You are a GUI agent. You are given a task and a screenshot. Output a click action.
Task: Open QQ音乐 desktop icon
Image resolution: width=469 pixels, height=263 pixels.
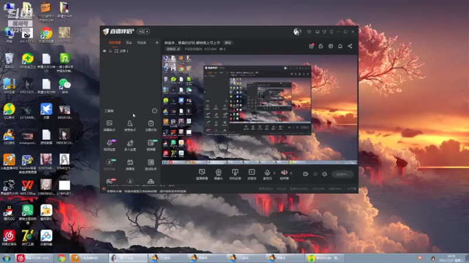point(9,112)
